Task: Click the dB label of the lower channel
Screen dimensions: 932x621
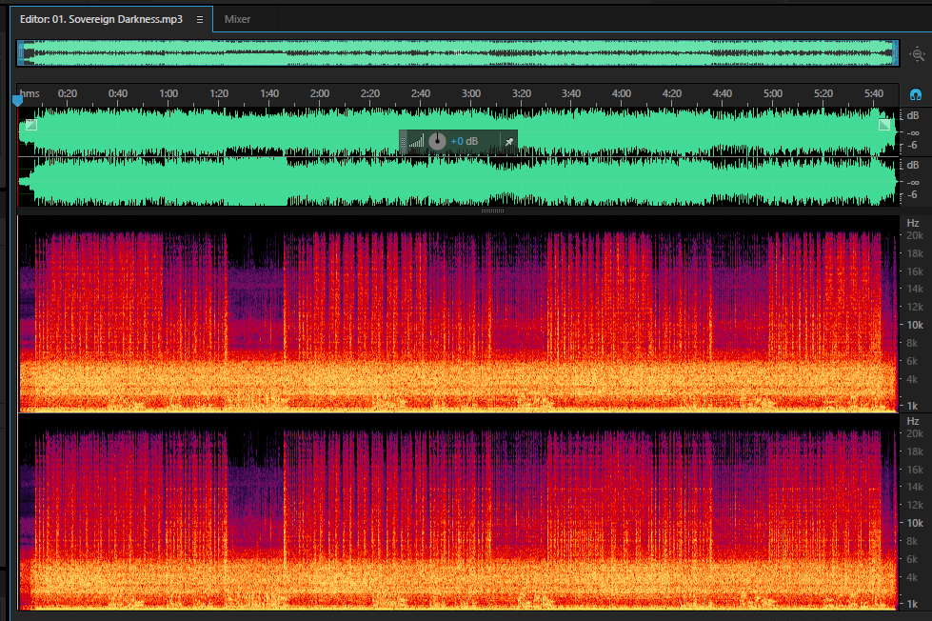Action: pos(912,165)
